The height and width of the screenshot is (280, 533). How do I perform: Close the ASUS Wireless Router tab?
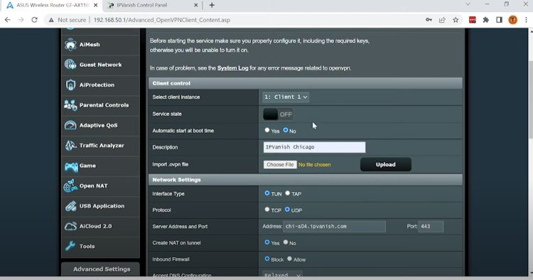(x=95, y=5)
